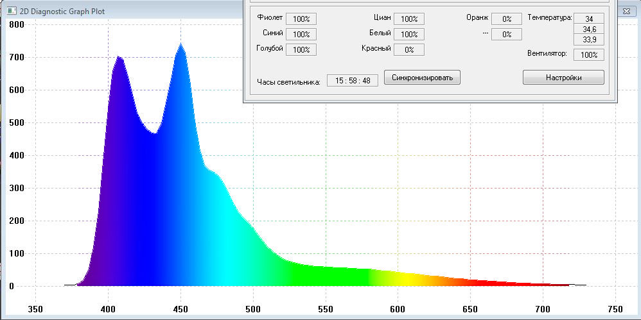The height and width of the screenshot is (320, 641).
Task: Click the 350 label on the x-axis
Action: (36, 308)
